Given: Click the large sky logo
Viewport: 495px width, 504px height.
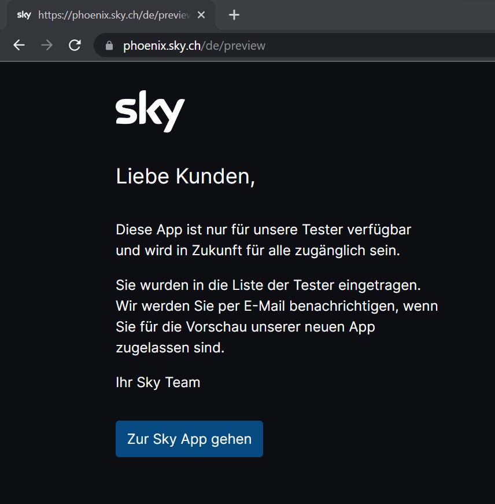Looking at the screenshot, I should [150, 111].
